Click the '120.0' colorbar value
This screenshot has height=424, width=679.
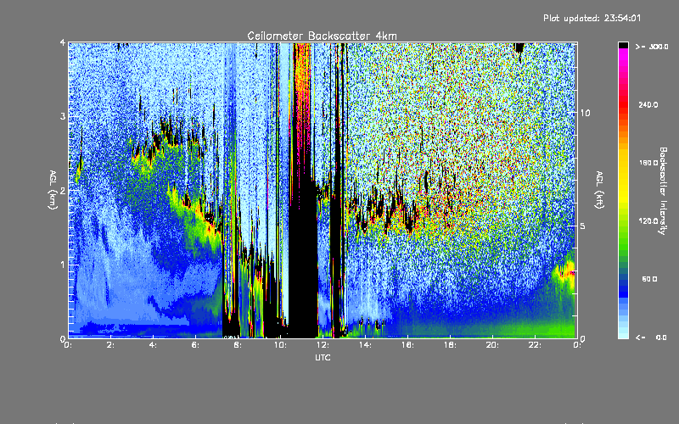648,221
